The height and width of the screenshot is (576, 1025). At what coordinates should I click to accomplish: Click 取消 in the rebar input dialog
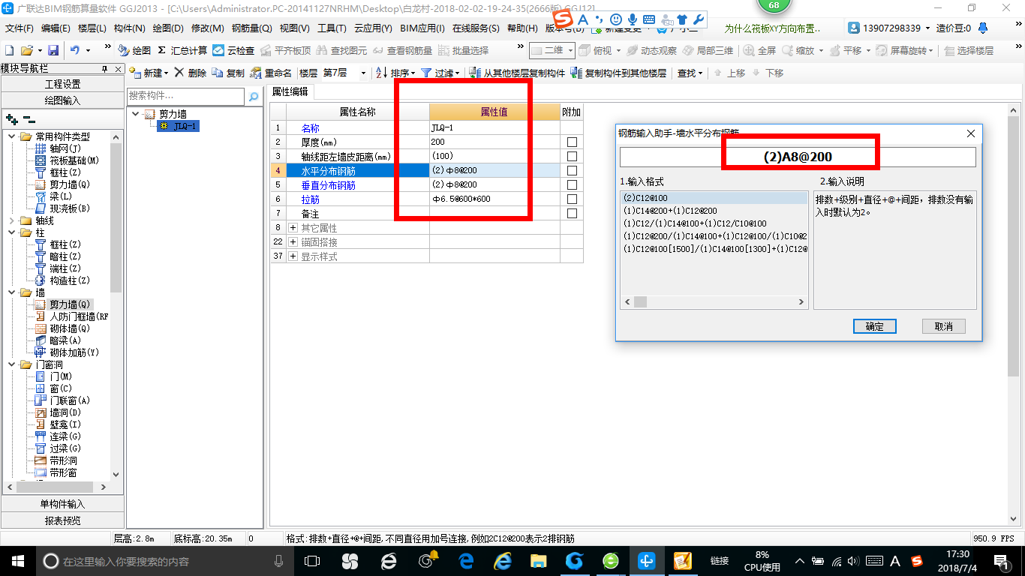click(x=944, y=326)
